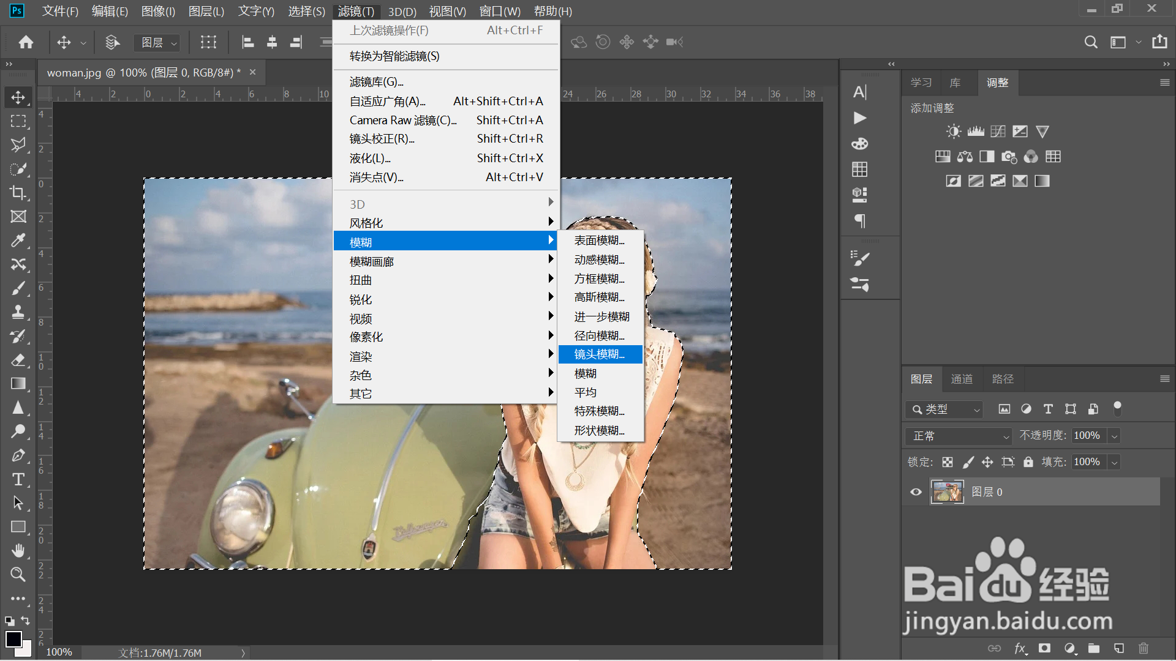The width and height of the screenshot is (1176, 661).
Task: Select the Eraser tool
Action: pyautogui.click(x=18, y=360)
